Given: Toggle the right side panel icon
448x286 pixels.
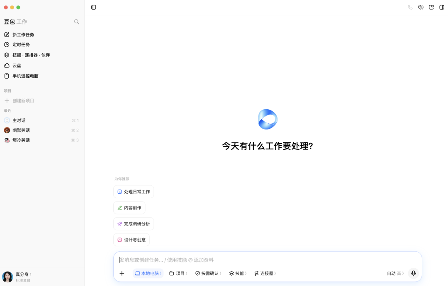Looking at the screenshot, I should pyautogui.click(x=442, y=7).
